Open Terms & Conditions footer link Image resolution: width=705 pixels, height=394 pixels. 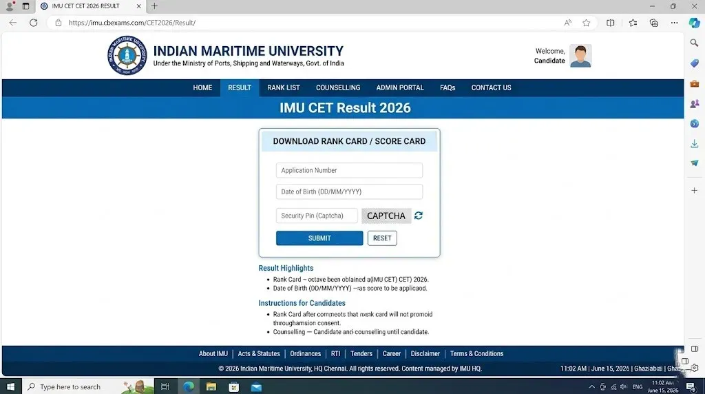tap(476, 353)
